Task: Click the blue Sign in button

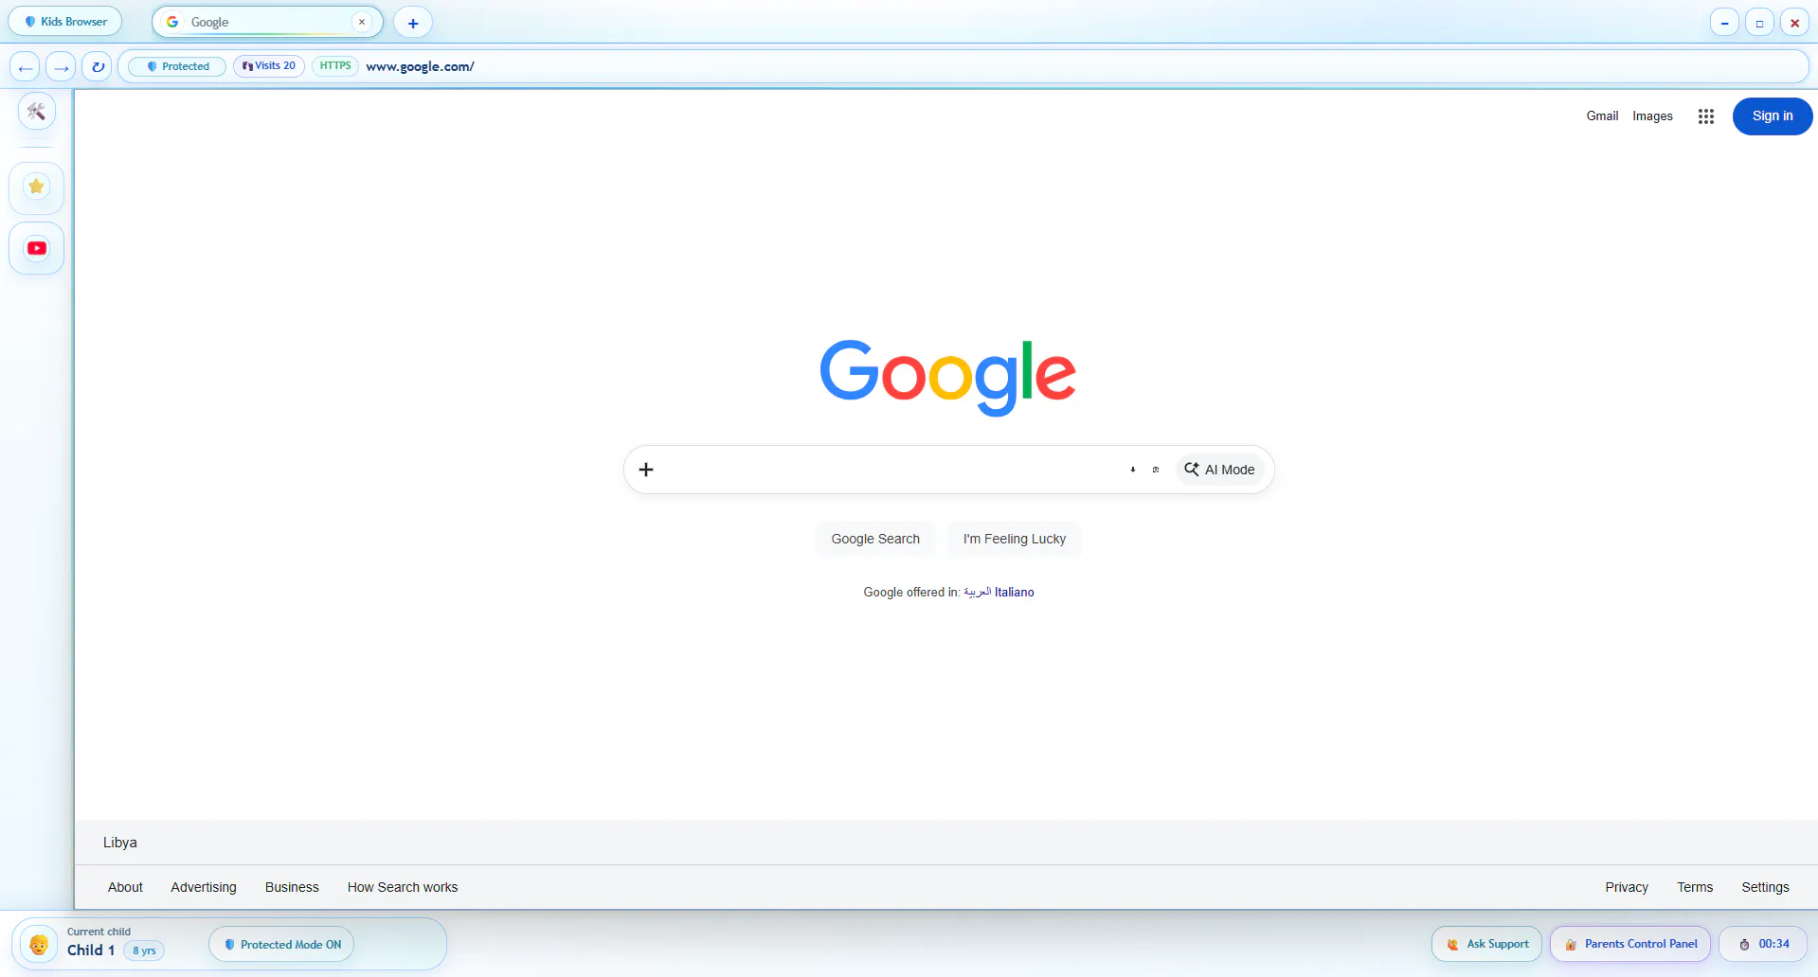Action: click(x=1772, y=116)
